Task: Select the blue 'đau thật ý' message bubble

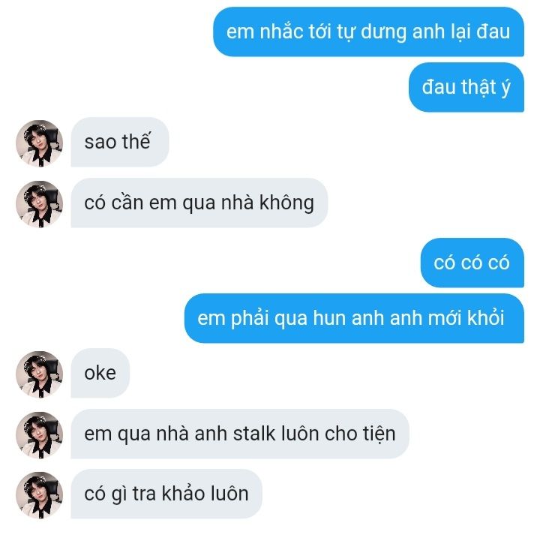Action: pyautogui.click(x=466, y=87)
